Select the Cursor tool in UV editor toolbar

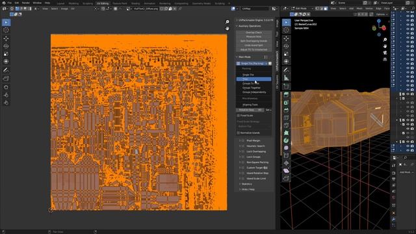pyautogui.click(x=6, y=31)
